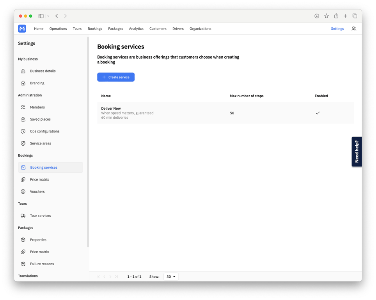Open the top Packages menu

pos(115,29)
